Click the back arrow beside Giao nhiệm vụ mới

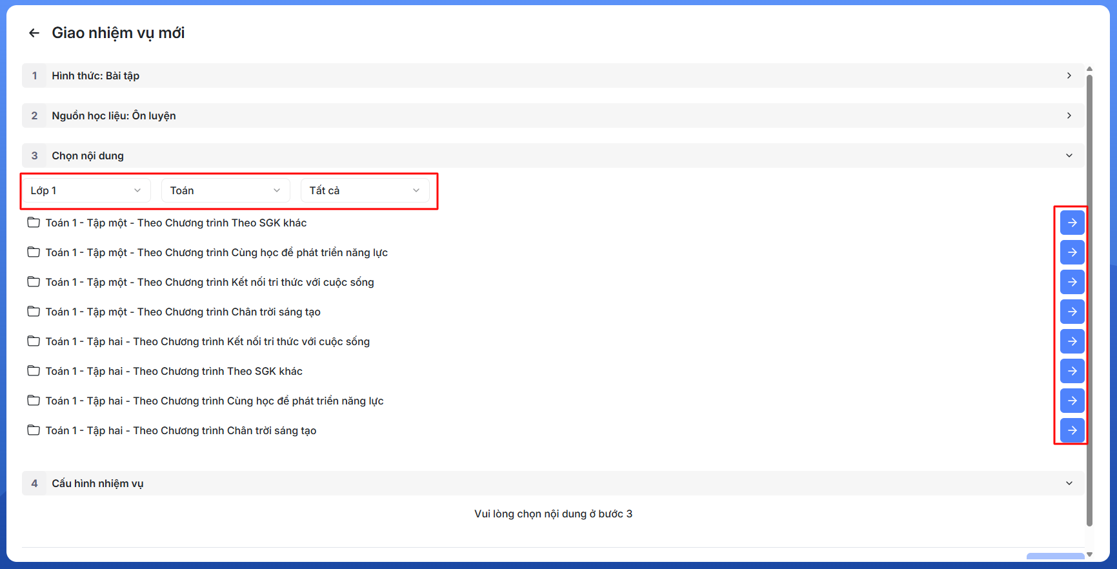pos(34,33)
